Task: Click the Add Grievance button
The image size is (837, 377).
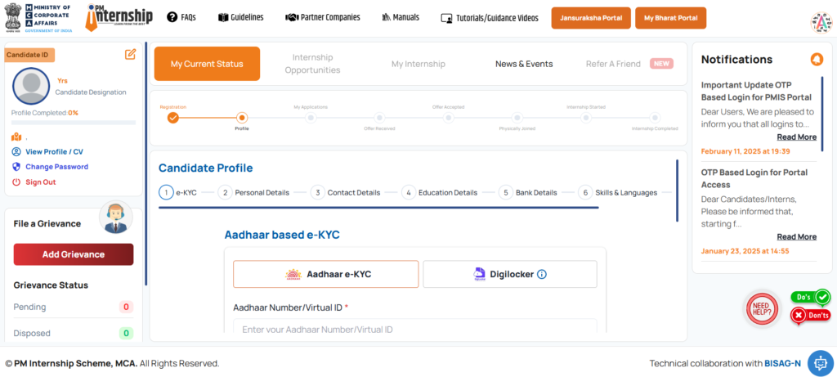Action: click(74, 254)
